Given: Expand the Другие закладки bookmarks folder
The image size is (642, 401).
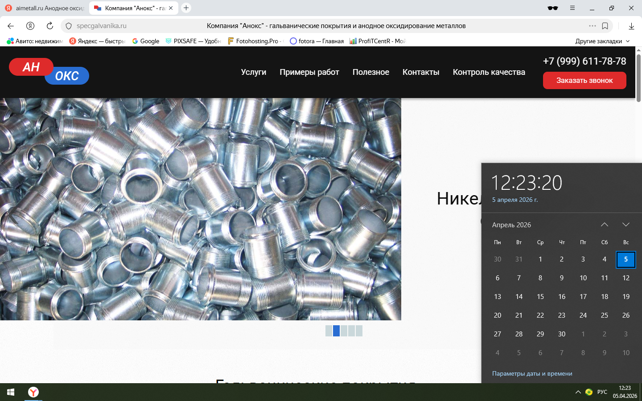Looking at the screenshot, I should [x=602, y=41].
